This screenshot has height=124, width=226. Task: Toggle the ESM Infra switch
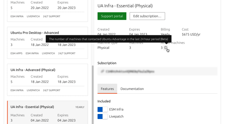pyautogui.click(x=102, y=110)
